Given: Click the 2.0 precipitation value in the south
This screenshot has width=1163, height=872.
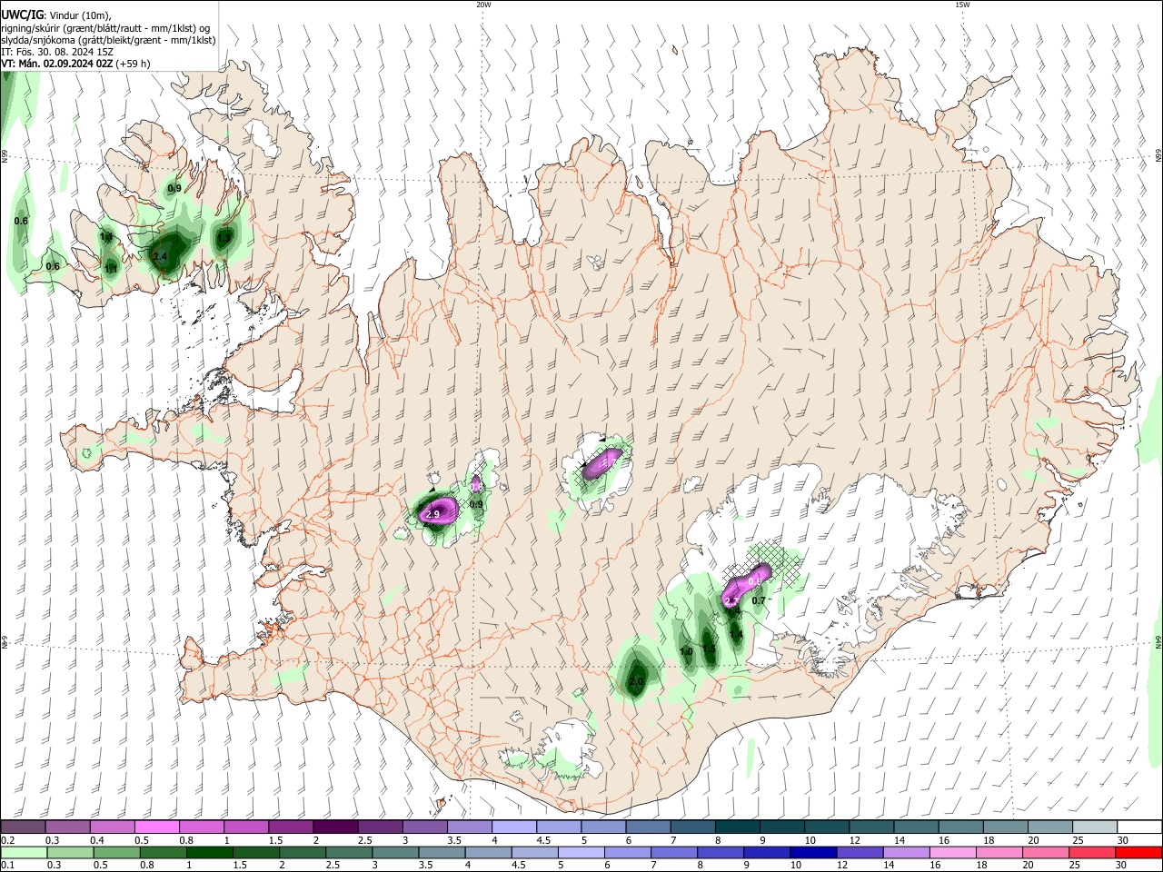Looking at the screenshot, I should tap(636, 681).
